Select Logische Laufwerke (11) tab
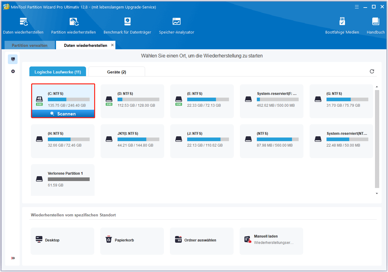The image size is (388, 272). (x=58, y=72)
